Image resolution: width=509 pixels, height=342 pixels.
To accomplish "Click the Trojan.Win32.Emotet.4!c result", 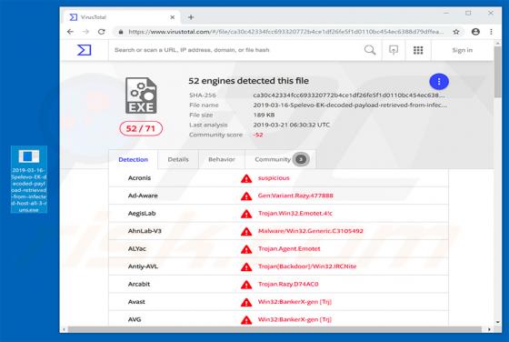I will click(295, 214).
